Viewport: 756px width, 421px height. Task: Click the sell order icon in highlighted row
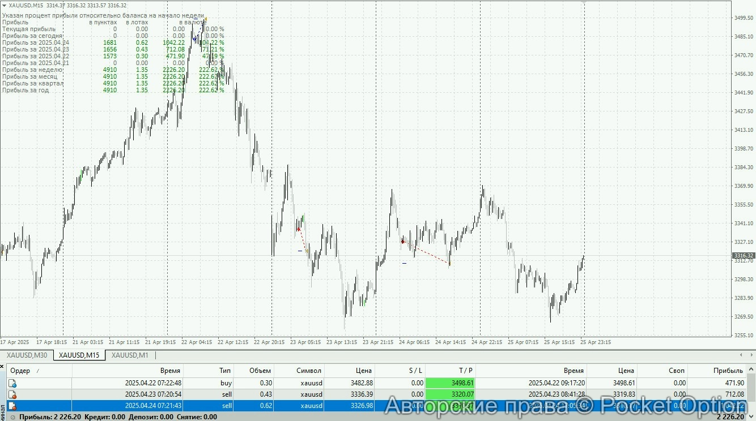point(12,406)
